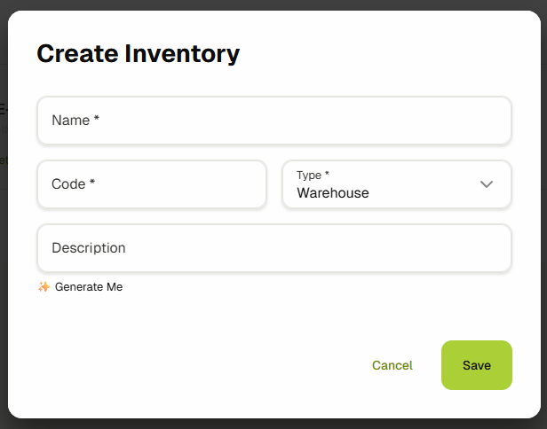
Task: Click the blank right side of Description field
Action: (400, 248)
